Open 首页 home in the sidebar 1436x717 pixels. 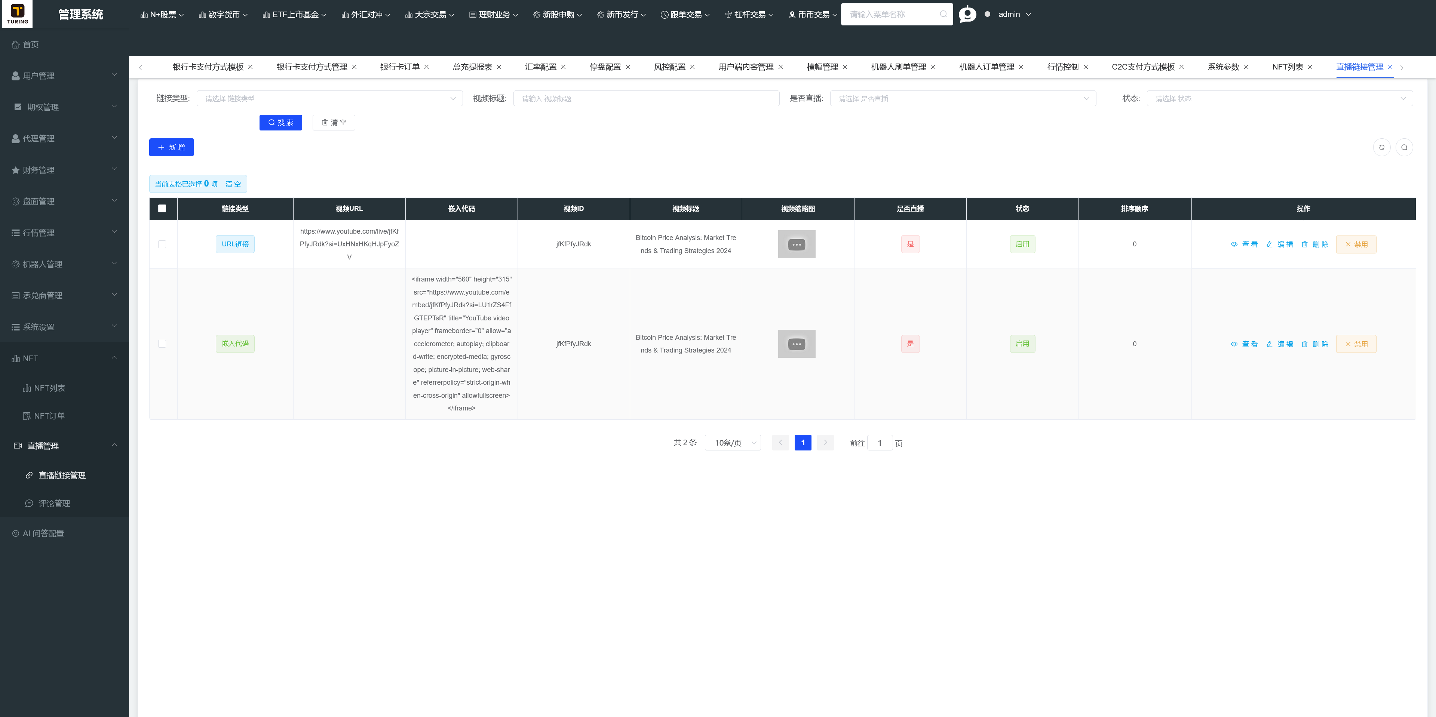64,44
